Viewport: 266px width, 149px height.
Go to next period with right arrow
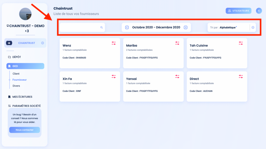[x=185, y=27]
